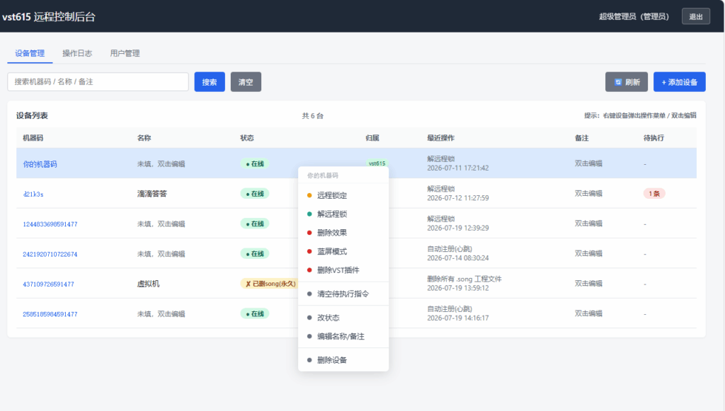Click the search box for 机器码 / 名称 / 备注
Viewport: 725px width, 411px height.
pos(98,82)
